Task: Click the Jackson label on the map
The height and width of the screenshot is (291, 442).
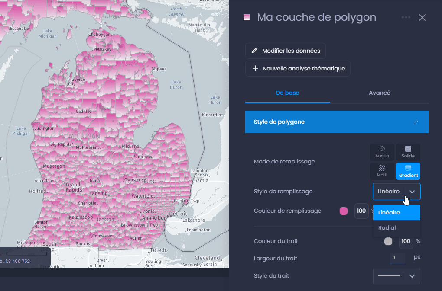Action: tap(106, 219)
